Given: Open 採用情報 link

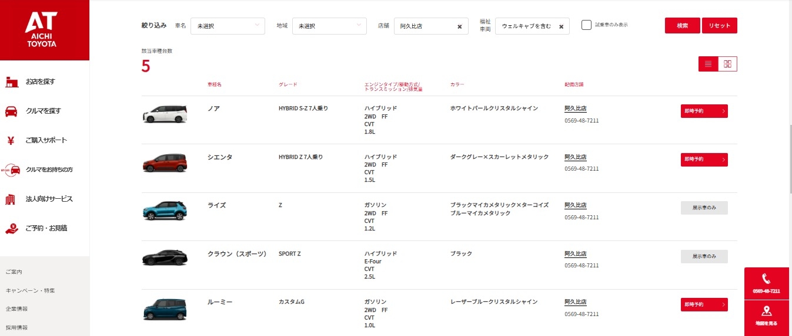Looking at the screenshot, I should 16,327.
